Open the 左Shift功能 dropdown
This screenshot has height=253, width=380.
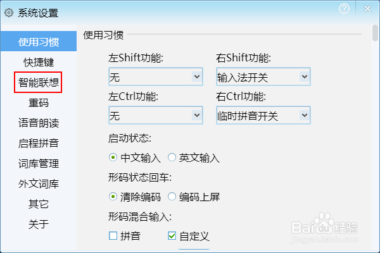point(156,77)
